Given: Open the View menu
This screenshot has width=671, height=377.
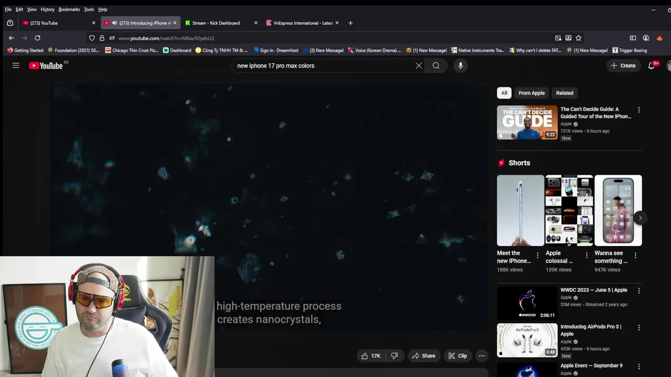Looking at the screenshot, I should [32, 9].
